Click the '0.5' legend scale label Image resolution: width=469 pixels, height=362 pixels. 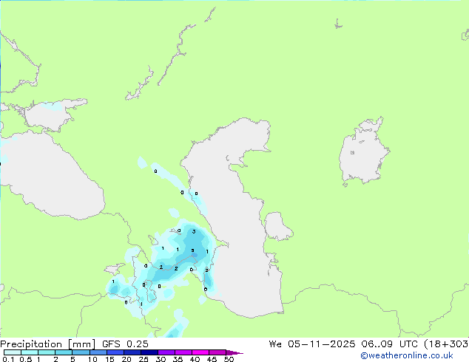pos(25,359)
